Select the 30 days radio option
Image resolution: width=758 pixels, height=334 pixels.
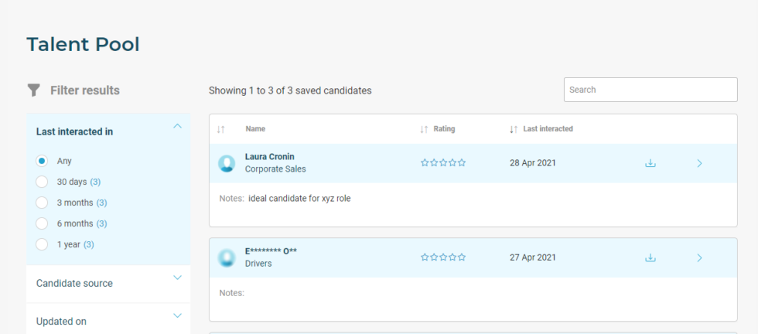pos(42,182)
